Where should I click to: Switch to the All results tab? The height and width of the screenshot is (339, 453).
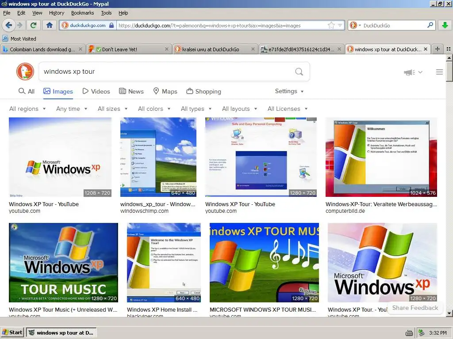[26, 91]
